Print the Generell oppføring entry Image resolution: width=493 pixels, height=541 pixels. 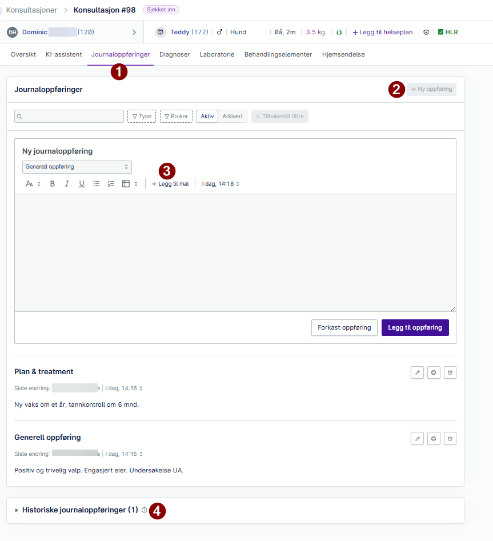pyautogui.click(x=434, y=439)
